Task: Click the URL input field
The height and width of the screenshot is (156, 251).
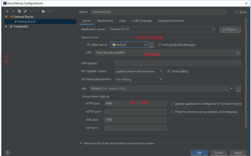Action: [168, 53]
